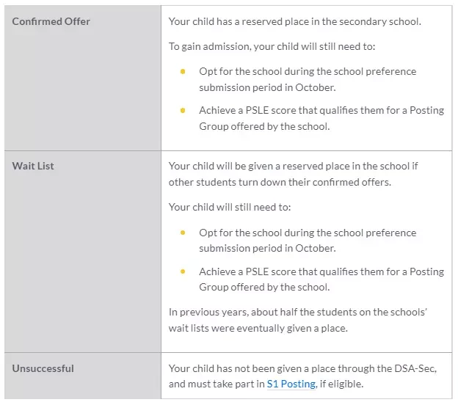Click 'In previous years, about half' paragraph
The image size is (458, 405).
point(298,320)
